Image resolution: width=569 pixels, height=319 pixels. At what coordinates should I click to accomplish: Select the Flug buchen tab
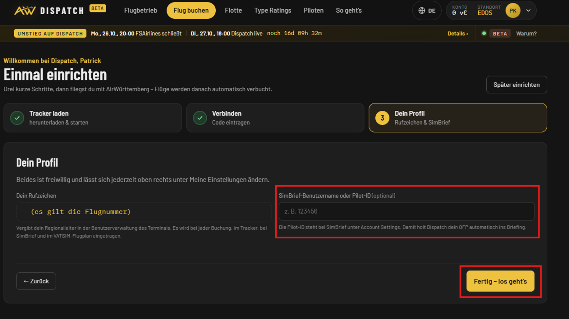coord(191,10)
